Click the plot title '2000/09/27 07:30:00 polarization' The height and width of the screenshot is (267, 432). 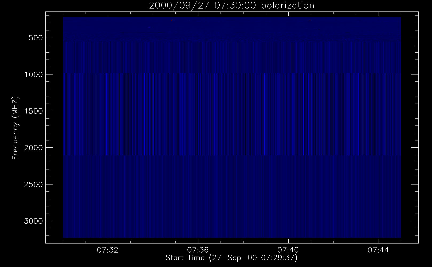(231, 6)
